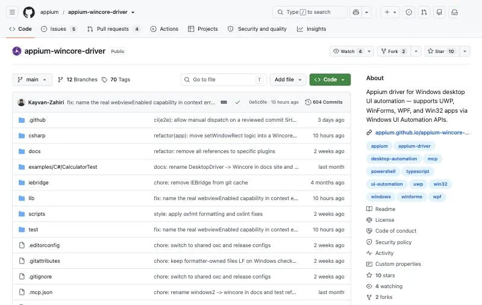Switch to the Actions tab
The height and width of the screenshot is (305, 482).
[x=164, y=29]
